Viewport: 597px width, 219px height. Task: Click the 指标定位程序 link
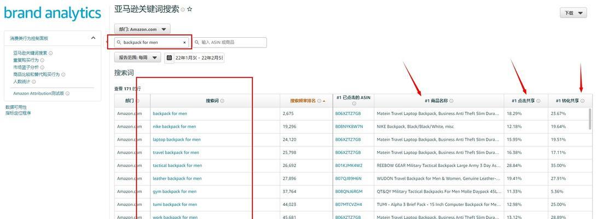(18, 113)
